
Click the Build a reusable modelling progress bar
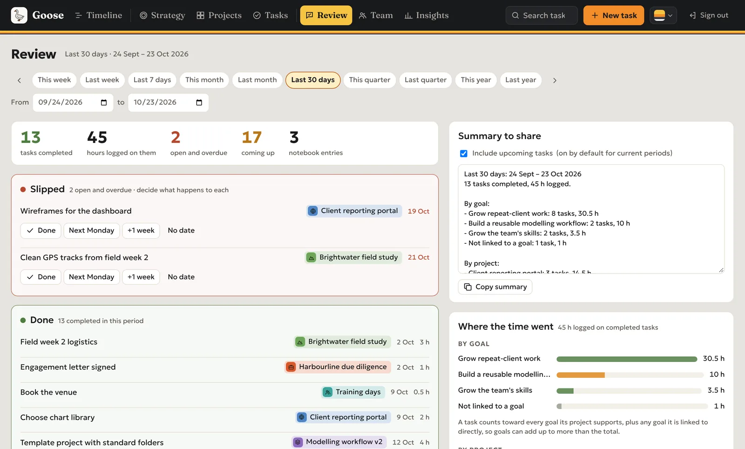click(630, 375)
